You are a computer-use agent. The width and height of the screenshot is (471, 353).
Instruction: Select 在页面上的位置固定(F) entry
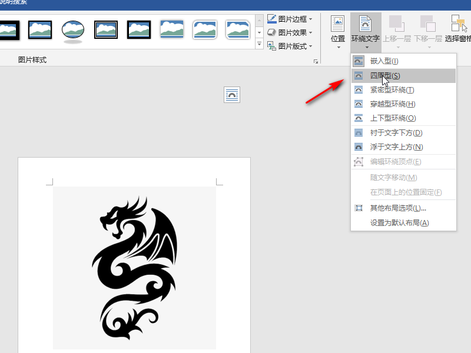(404, 192)
